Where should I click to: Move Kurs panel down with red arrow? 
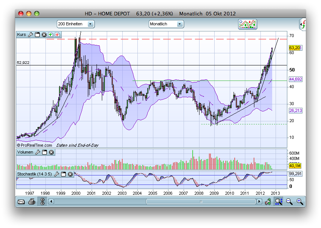click(57, 34)
